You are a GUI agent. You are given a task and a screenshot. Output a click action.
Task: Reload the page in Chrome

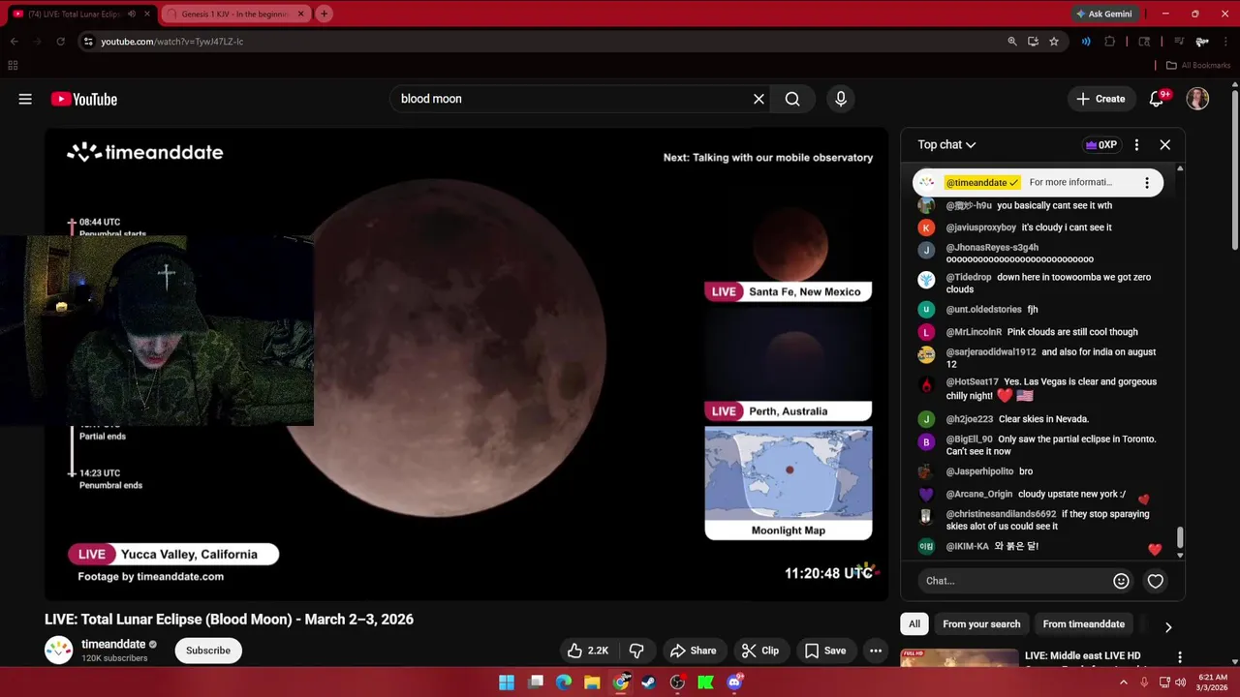pyautogui.click(x=60, y=42)
